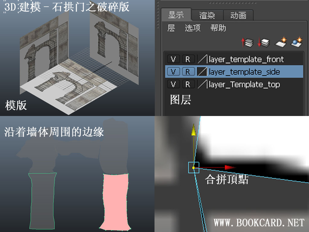Toggle the R state on layer_Template_top
The width and height of the screenshot is (309, 232).
(x=188, y=85)
